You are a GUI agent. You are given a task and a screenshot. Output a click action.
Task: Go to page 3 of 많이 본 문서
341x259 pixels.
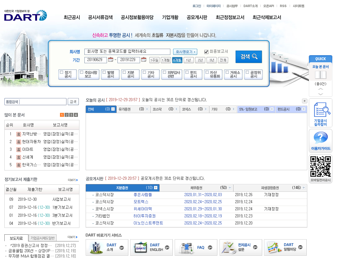[x=71, y=115]
